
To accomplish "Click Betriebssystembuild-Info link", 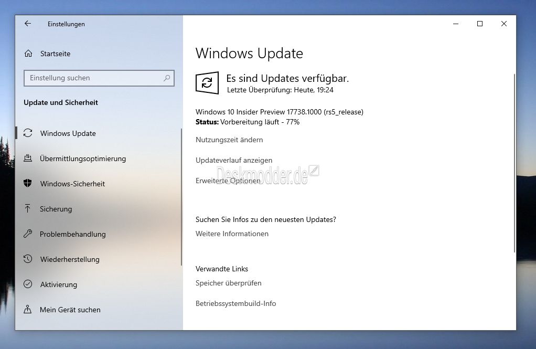I will pyautogui.click(x=235, y=303).
